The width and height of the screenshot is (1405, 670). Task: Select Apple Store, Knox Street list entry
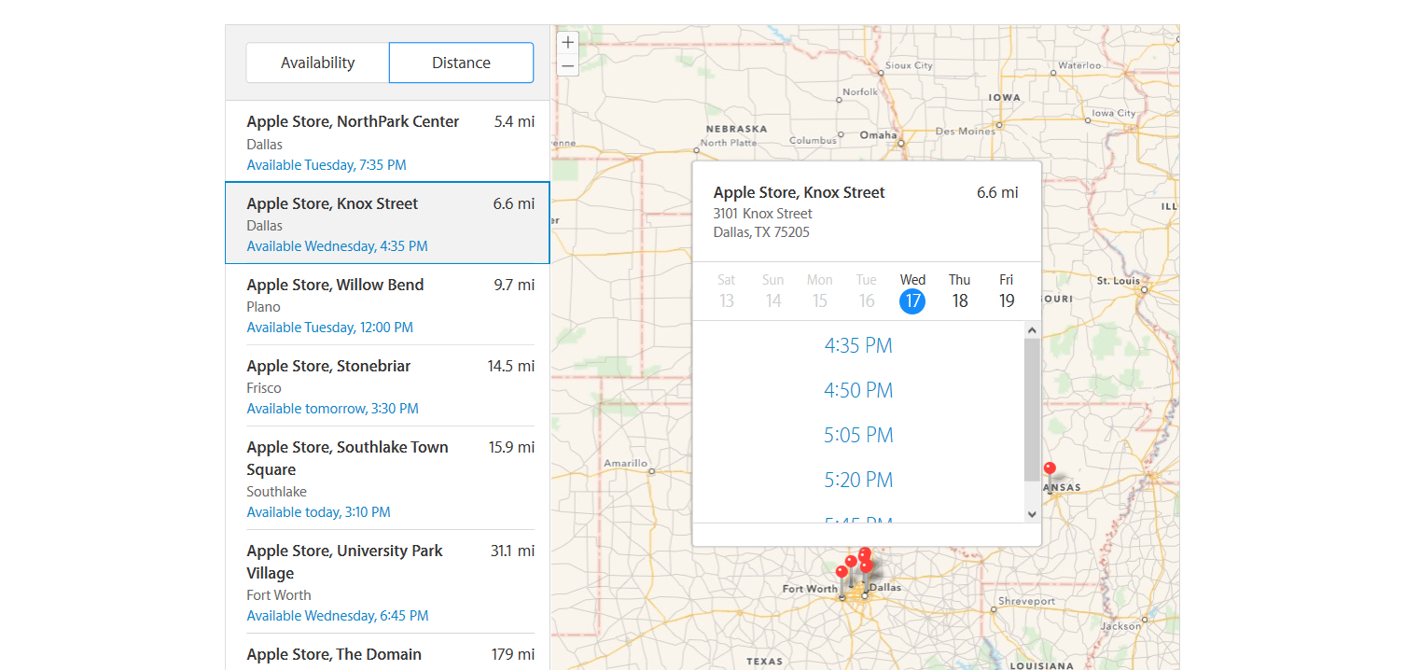(x=387, y=223)
